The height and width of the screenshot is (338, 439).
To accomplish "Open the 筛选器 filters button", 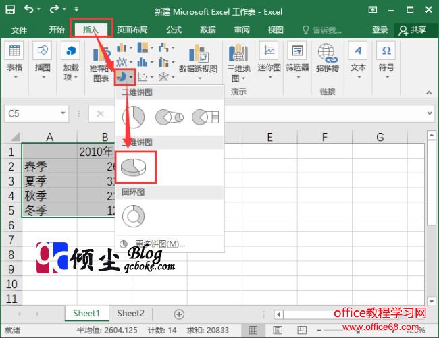I will pyautogui.click(x=297, y=61).
